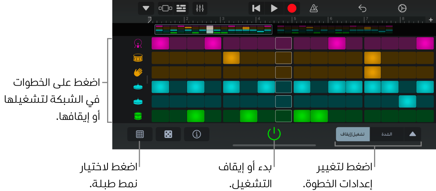Turn off green drum row step 6

(x=249, y=116)
